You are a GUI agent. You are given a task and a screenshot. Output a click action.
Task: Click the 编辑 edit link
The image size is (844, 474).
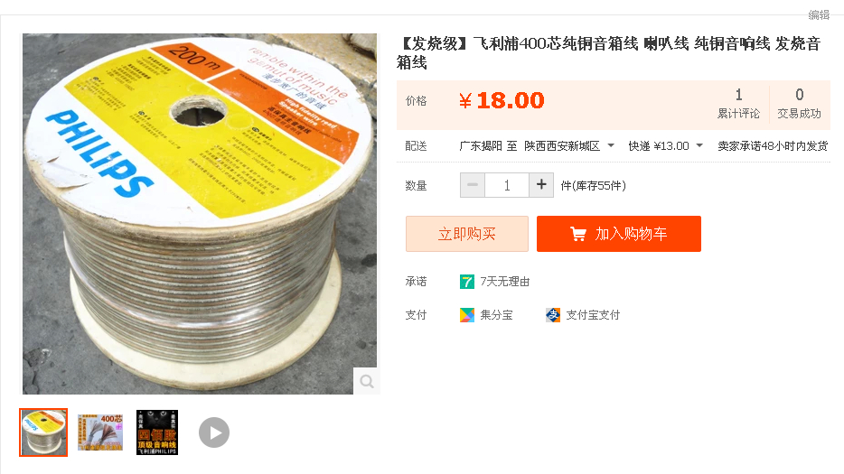[819, 15]
